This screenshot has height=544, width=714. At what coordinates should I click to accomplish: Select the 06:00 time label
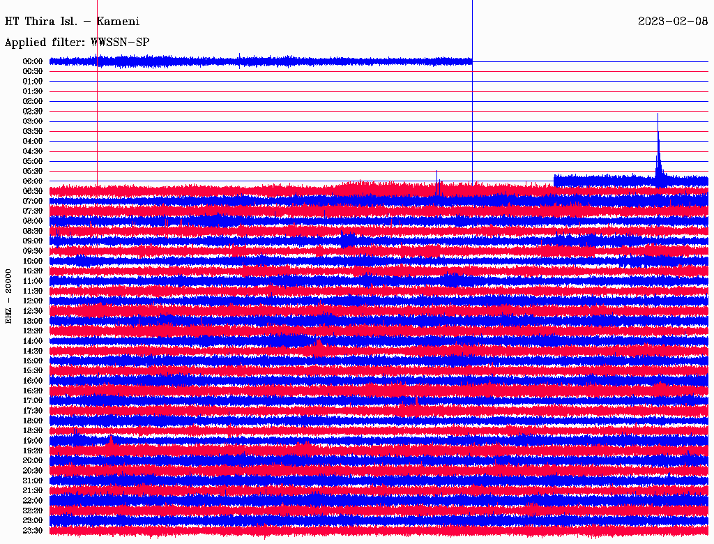(x=33, y=181)
